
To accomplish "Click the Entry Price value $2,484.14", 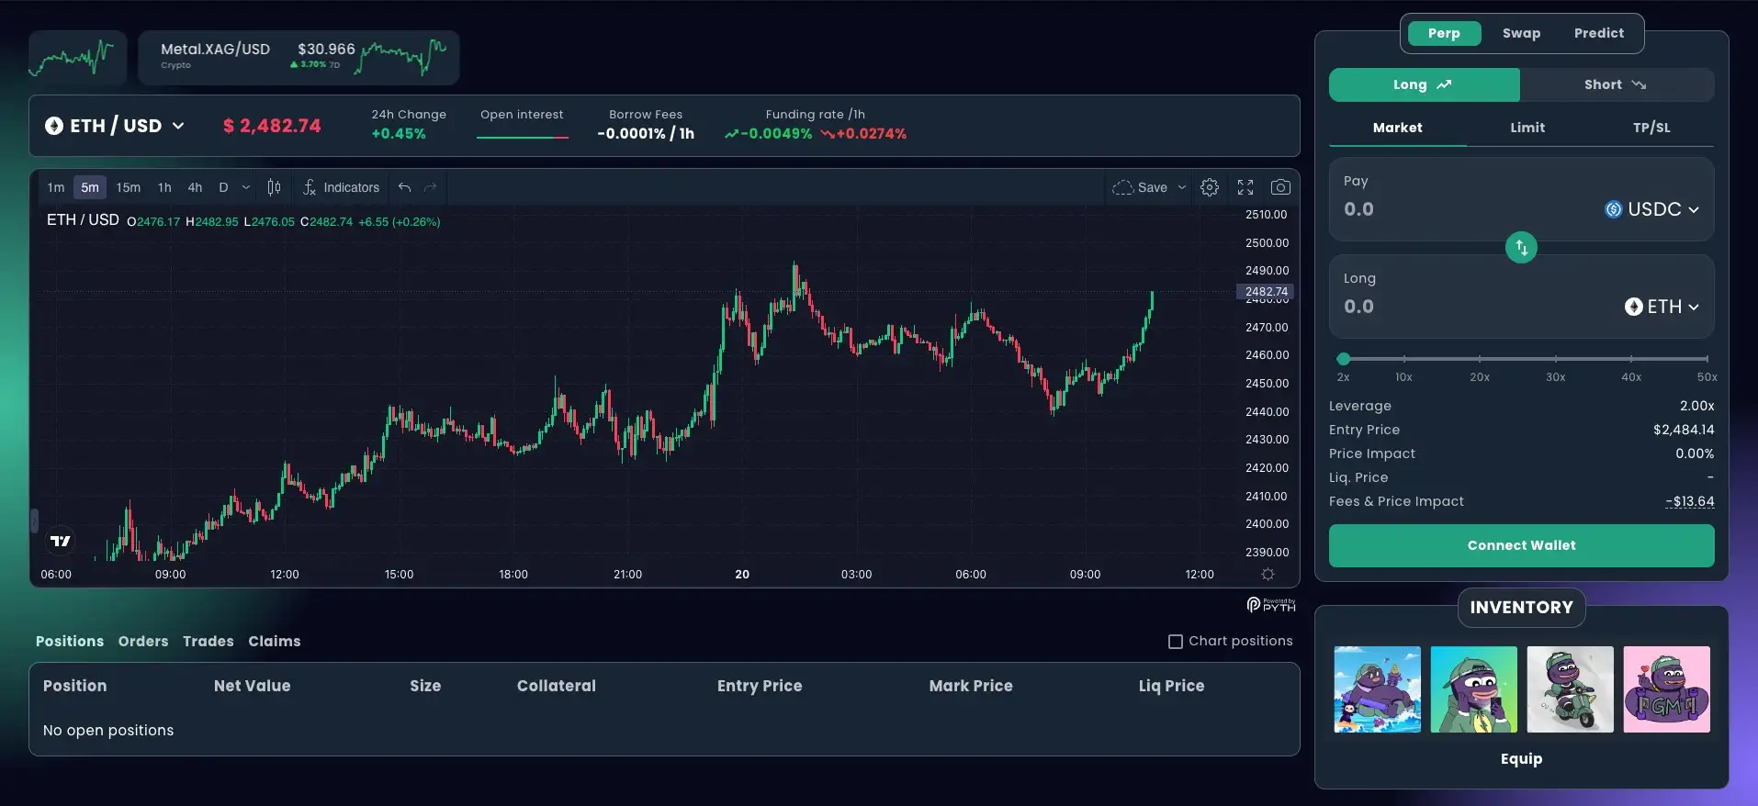I will [1684, 430].
